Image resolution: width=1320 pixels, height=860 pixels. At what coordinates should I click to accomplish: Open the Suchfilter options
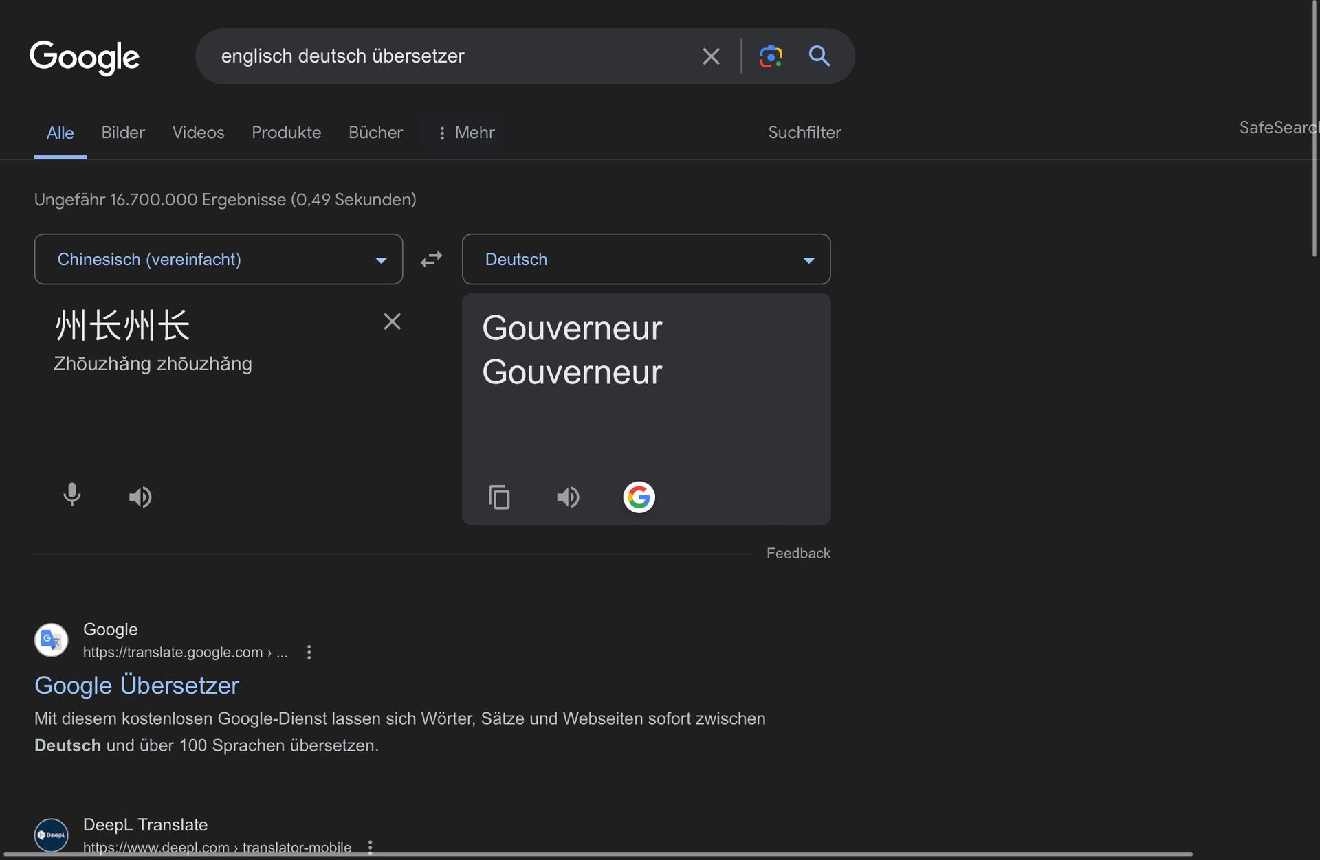click(x=804, y=133)
